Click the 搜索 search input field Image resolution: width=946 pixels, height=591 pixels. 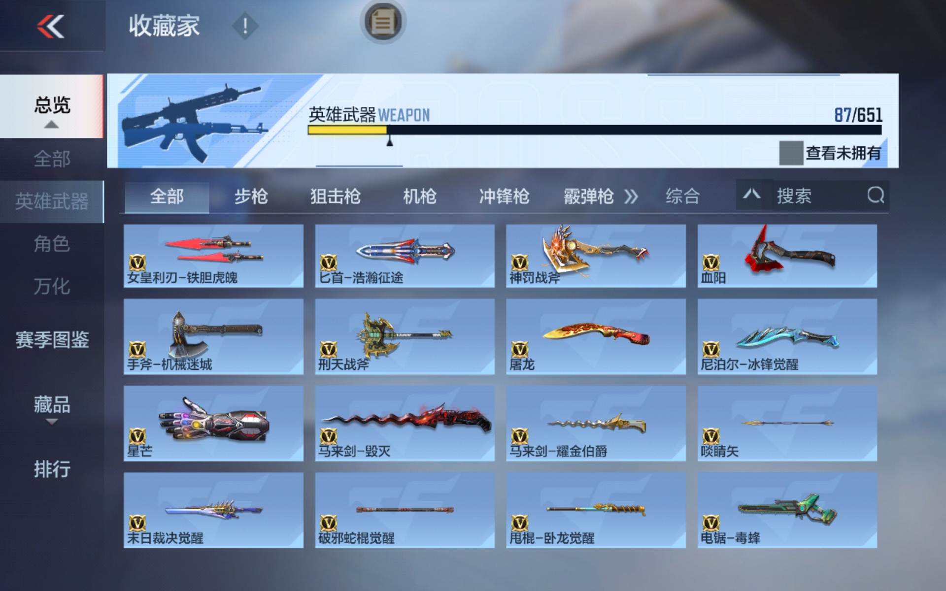click(x=818, y=196)
